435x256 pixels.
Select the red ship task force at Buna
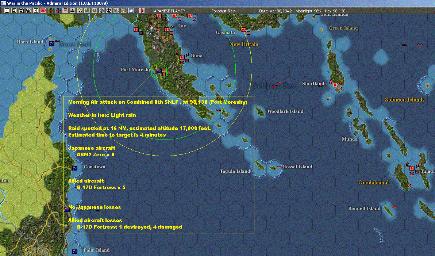coord(182,63)
